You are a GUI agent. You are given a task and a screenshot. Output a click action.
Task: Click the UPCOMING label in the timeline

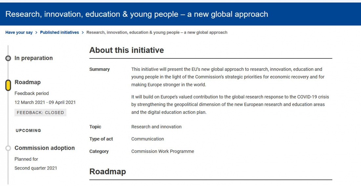tap(28, 130)
